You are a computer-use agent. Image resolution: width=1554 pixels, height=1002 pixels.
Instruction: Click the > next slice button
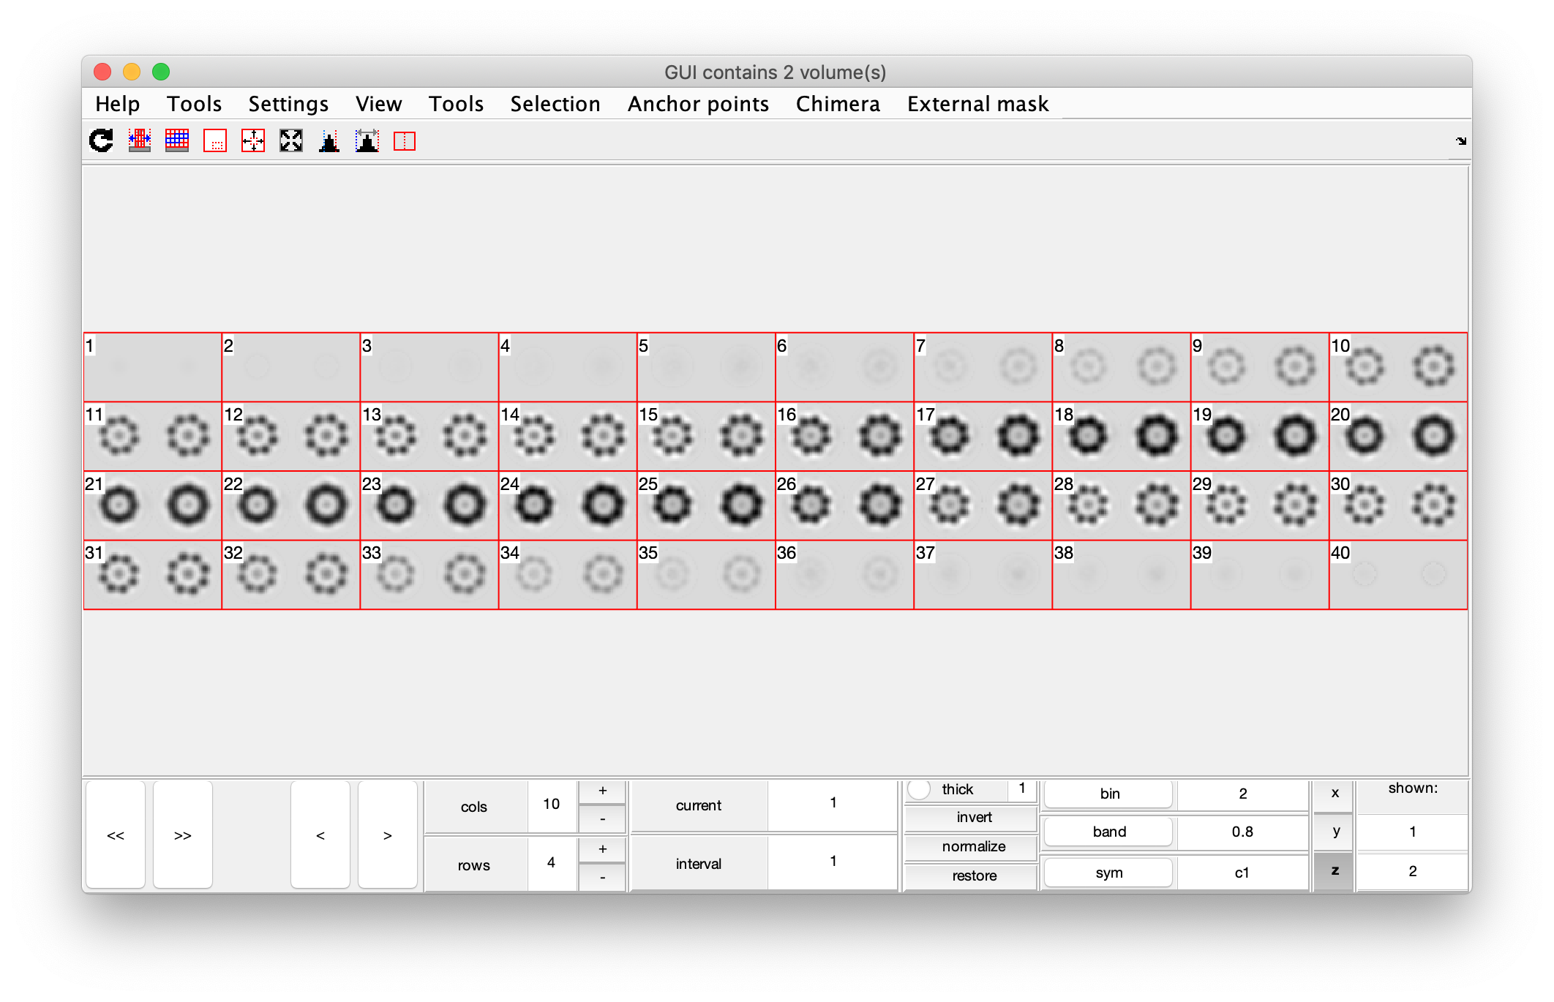coord(388,835)
